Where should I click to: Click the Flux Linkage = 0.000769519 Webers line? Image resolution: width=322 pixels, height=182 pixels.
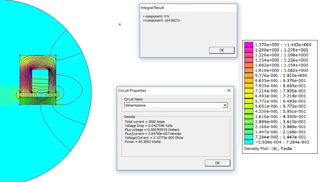tap(152, 130)
